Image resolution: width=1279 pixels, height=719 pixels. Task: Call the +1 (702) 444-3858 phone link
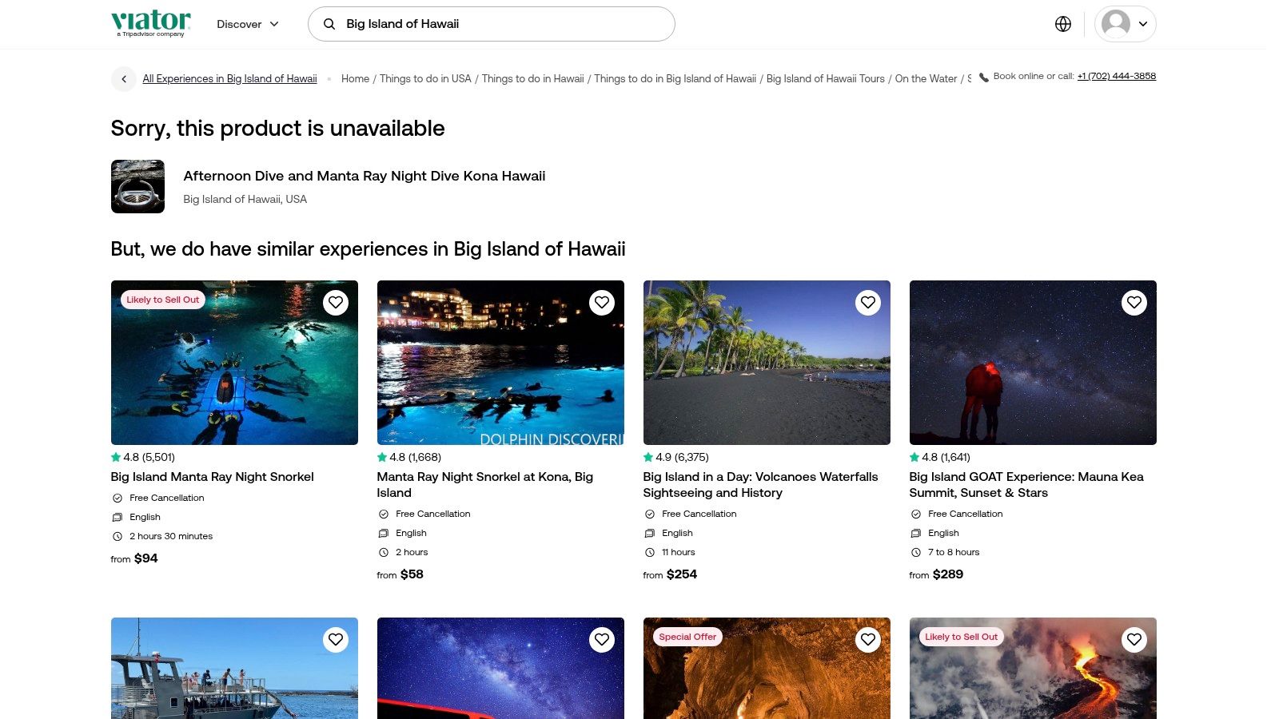[x=1116, y=77]
